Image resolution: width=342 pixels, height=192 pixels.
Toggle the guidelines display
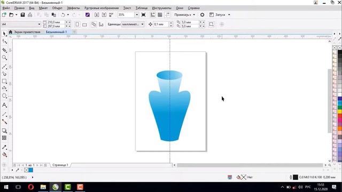[x=167, y=15]
